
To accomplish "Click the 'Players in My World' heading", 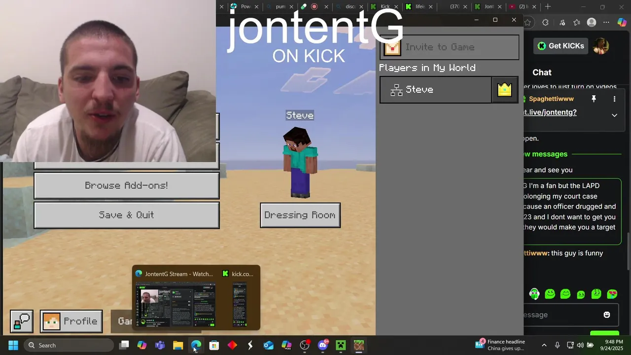I will (x=427, y=68).
